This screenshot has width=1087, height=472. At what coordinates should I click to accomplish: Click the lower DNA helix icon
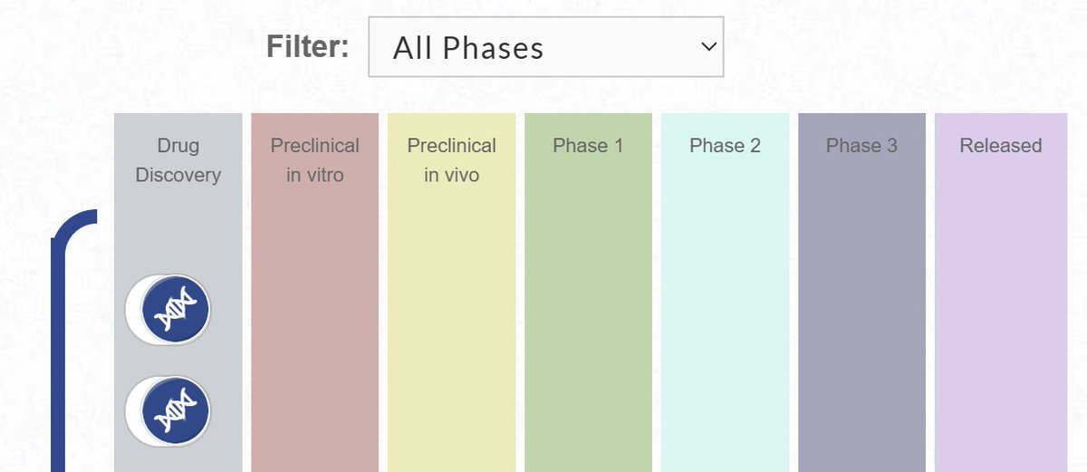coord(177,412)
